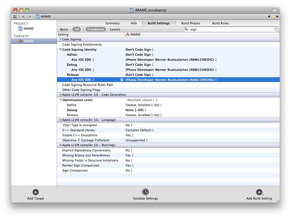Switch to the Build Settings tab
Screen dimensions: 291x218
tap(159, 23)
